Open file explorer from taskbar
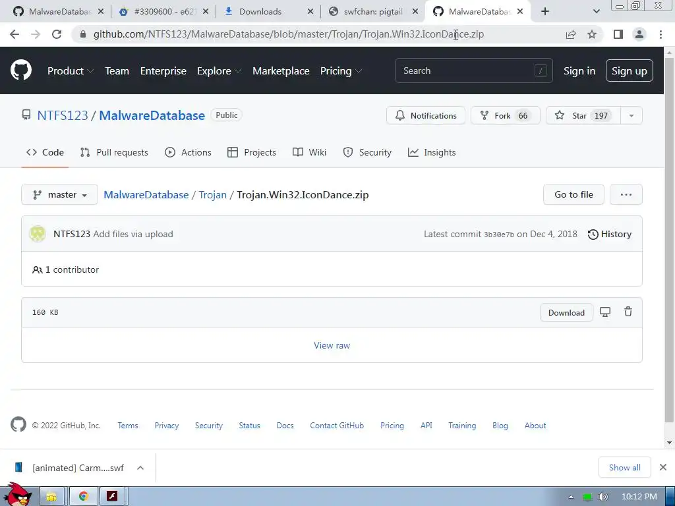675x506 pixels. (x=51, y=497)
